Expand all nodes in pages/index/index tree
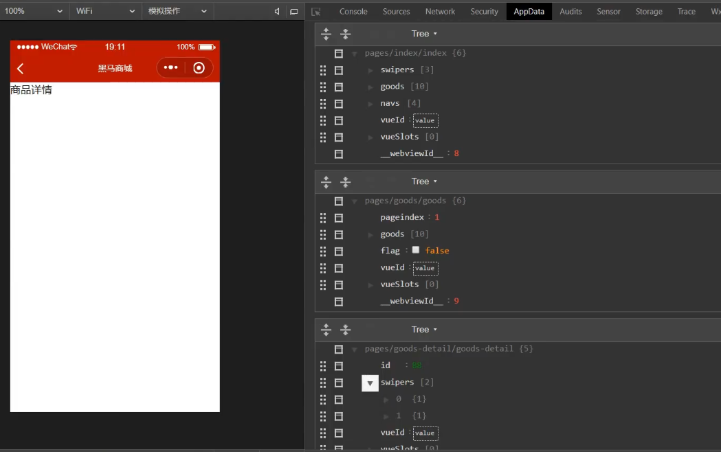721x452 pixels. 326,34
